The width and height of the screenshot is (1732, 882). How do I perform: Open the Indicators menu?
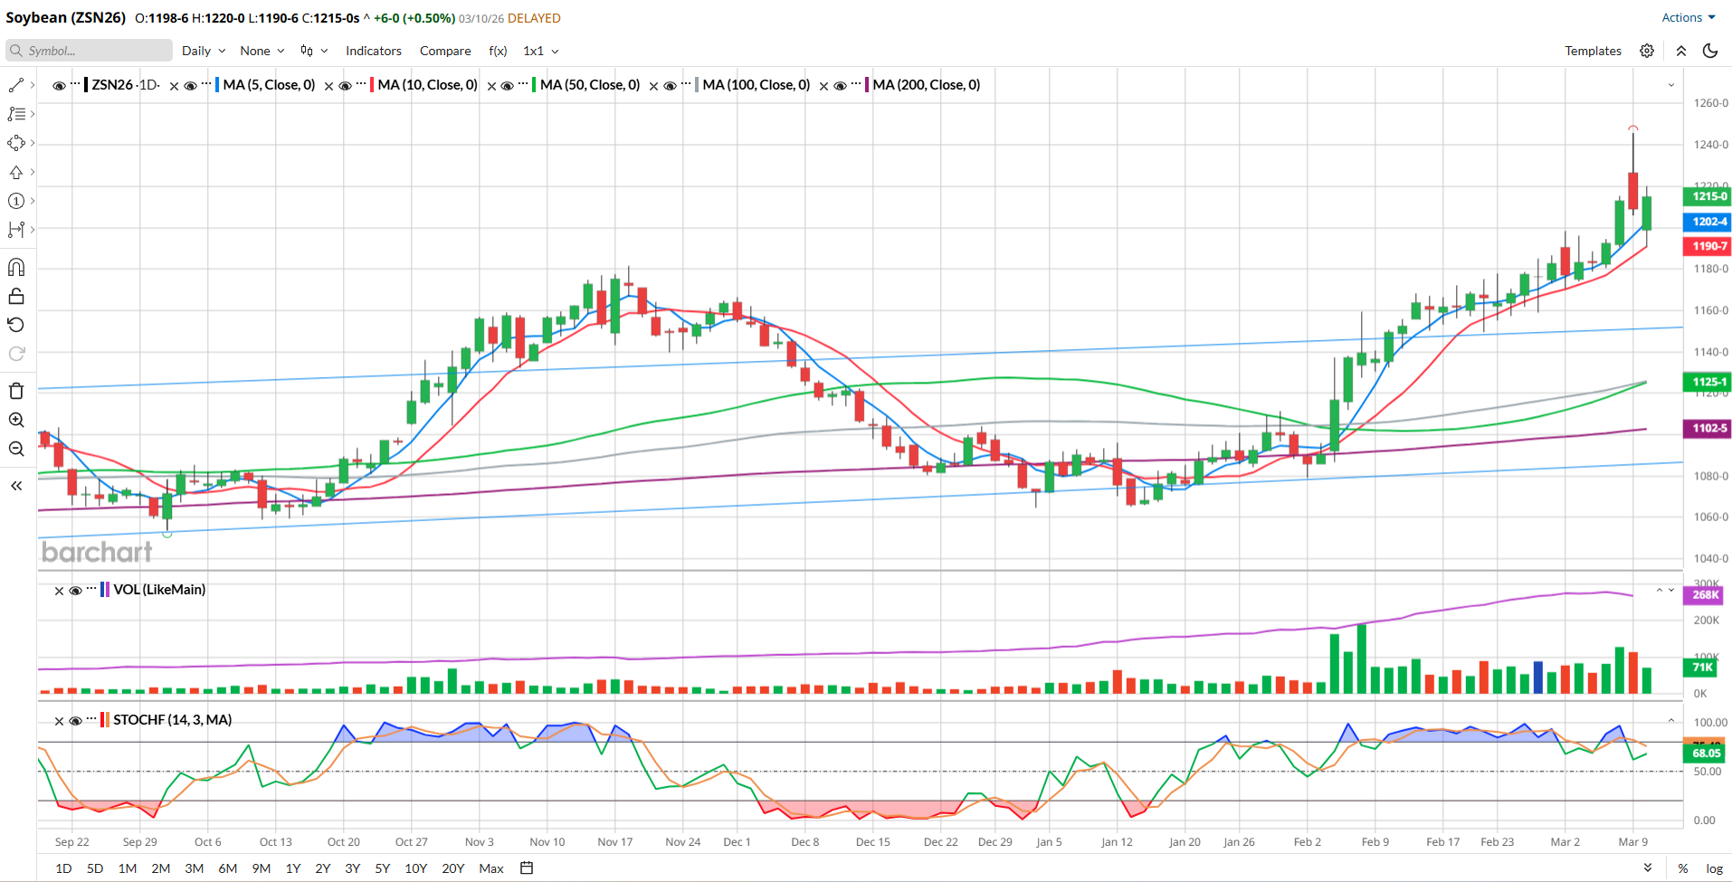click(x=373, y=51)
